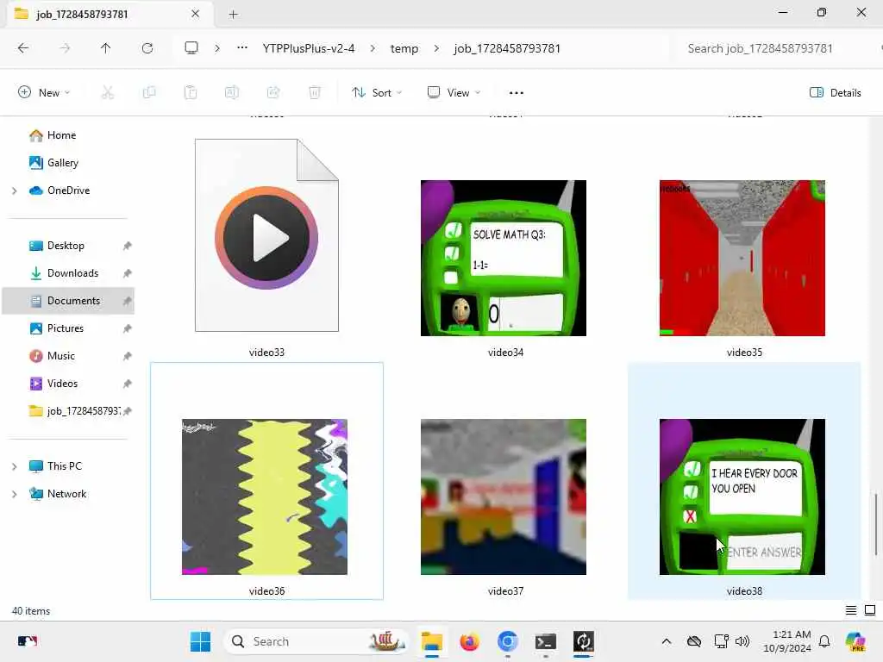This screenshot has width=883, height=662.
Task: Expand chevron after temp breadcrumb
Action: [x=436, y=48]
